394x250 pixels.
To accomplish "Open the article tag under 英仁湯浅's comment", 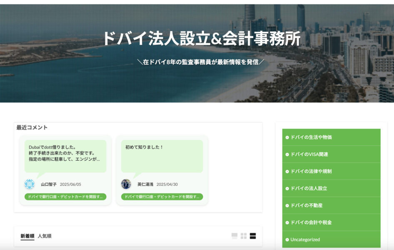I will pyautogui.click(x=162, y=197).
